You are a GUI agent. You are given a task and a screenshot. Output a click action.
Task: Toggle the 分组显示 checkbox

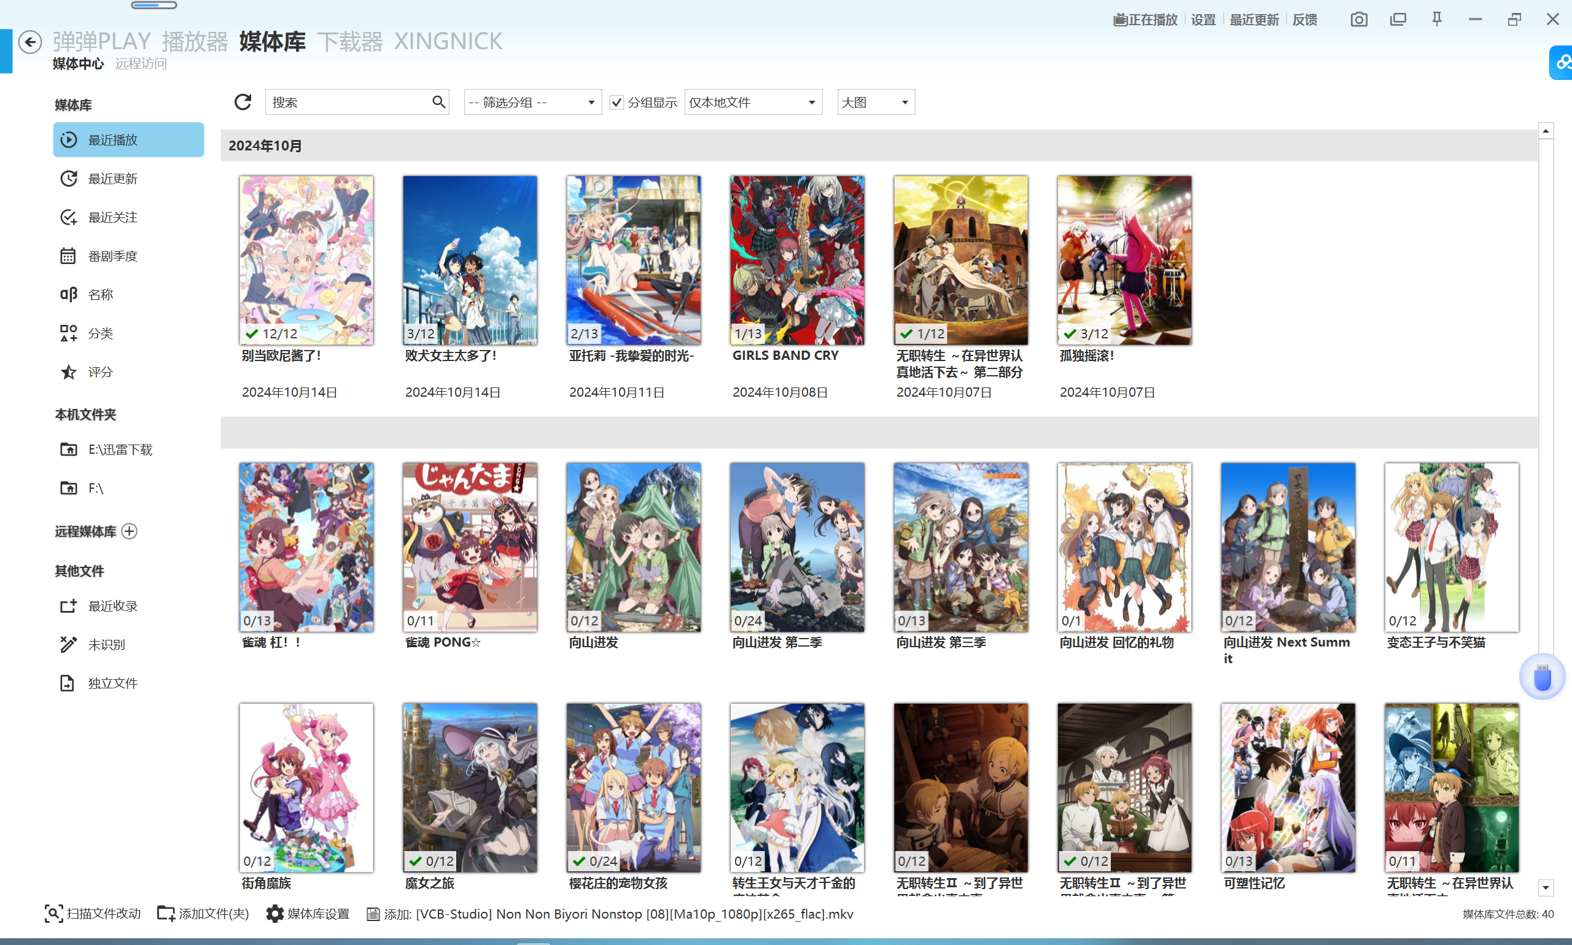(x=617, y=103)
